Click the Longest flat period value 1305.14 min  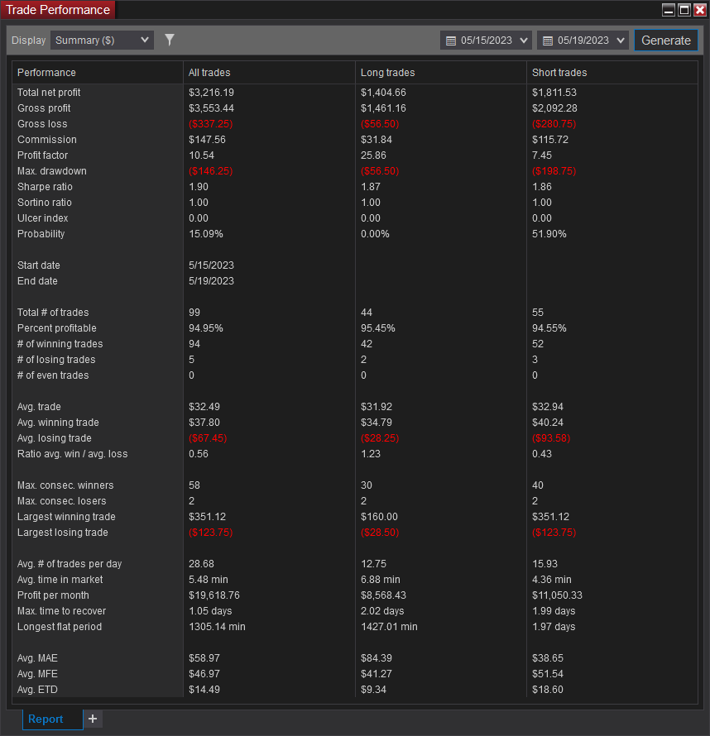tap(217, 627)
